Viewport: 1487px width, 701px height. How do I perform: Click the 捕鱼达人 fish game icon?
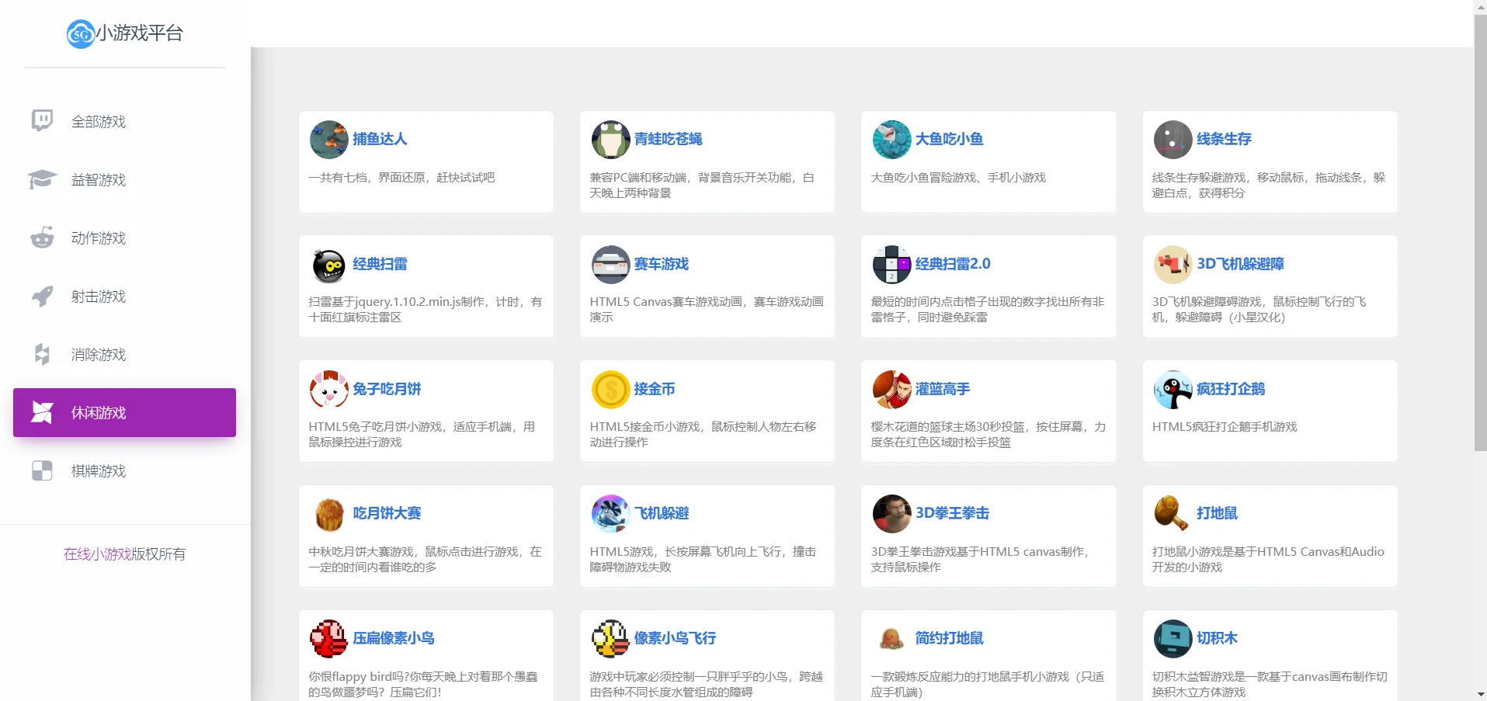click(328, 140)
